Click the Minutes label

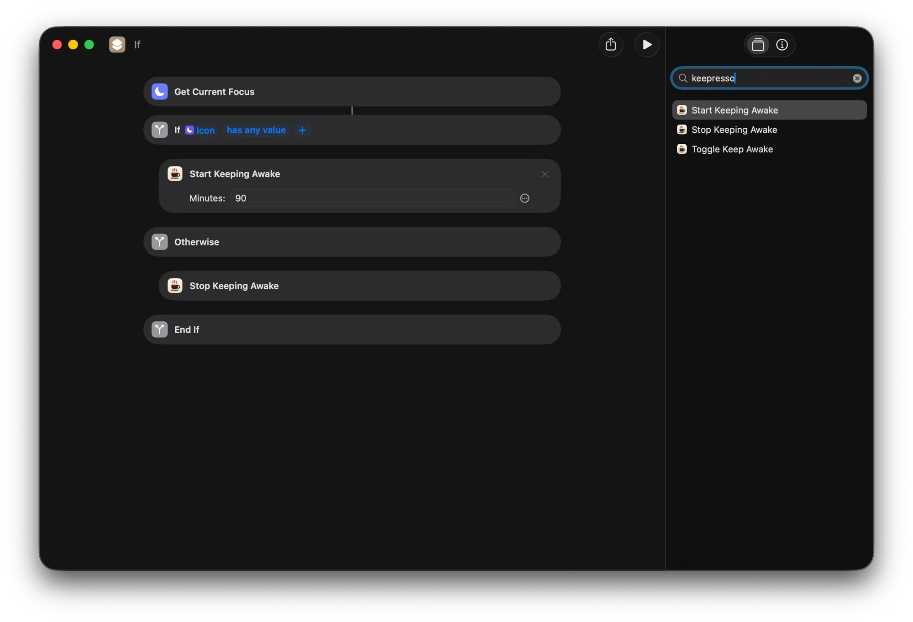point(207,198)
